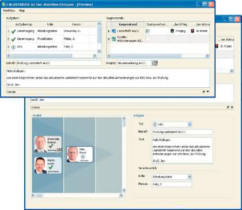Click the Person column header in Aufgaben table
The width and height of the screenshot is (242, 210).
click(x=77, y=25)
